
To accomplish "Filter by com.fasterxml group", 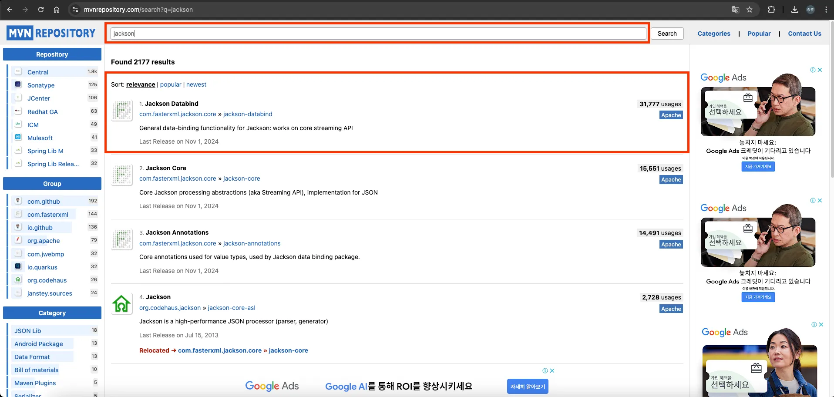I will point(48,215).
